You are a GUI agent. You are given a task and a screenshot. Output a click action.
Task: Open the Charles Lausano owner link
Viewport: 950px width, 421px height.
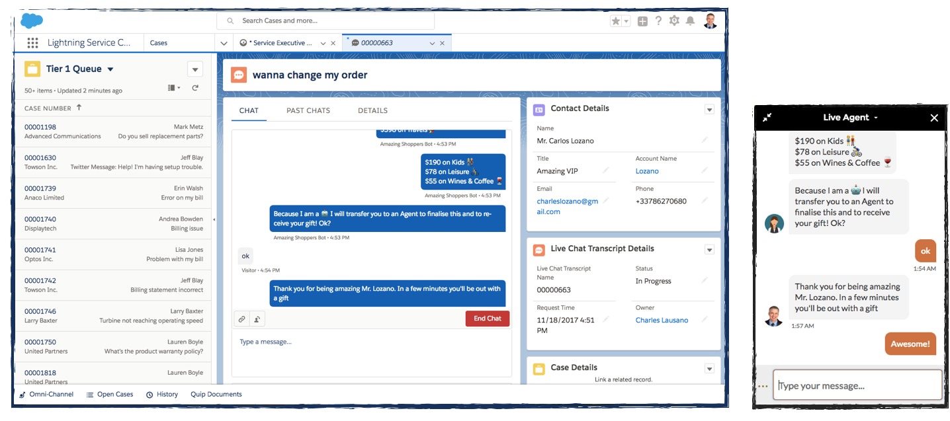662,321
